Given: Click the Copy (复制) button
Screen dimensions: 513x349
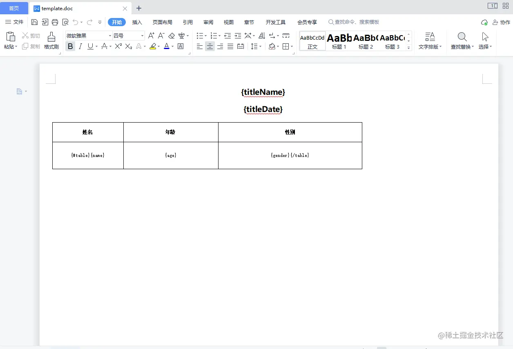Looking at the screenshot, I should coord(31,47).
